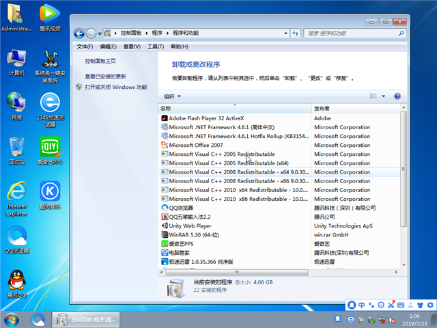The width and height of the screenshot is (437, 328).
Task: Open the help question mark icon
Action: pos(397,96)
